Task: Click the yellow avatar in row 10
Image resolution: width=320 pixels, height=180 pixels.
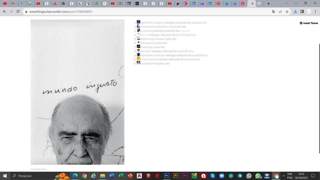Action: point(138,59)
